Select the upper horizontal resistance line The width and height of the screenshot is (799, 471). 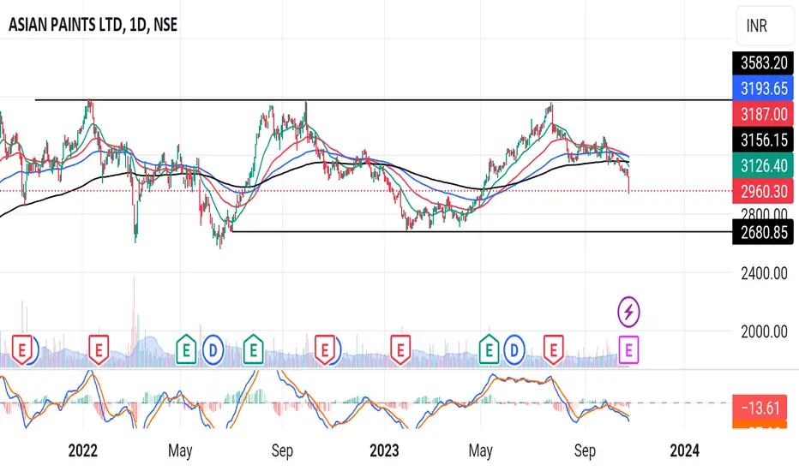[383, 100]
